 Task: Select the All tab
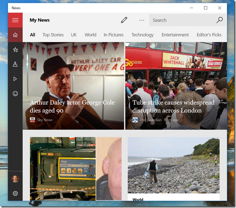click(x=33, y=35)
